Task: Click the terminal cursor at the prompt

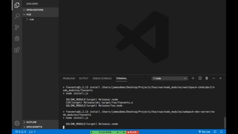Action: click(64, 127)
